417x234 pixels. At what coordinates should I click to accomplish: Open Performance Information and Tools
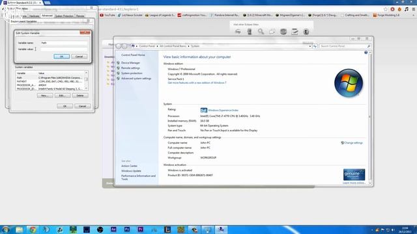coord(138,177)
